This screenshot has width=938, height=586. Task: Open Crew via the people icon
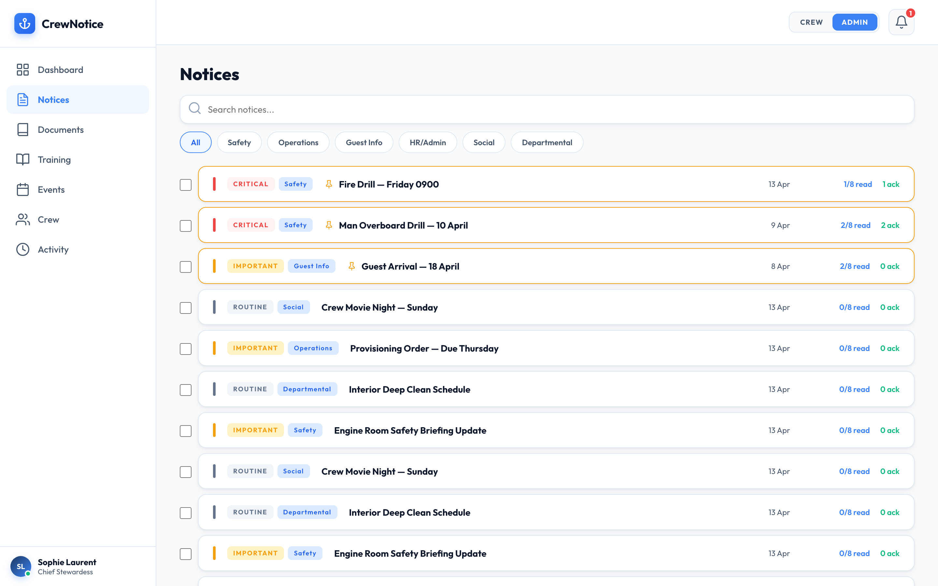point(23,220)
